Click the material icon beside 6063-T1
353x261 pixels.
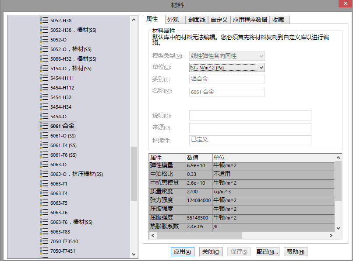point(44,184)
